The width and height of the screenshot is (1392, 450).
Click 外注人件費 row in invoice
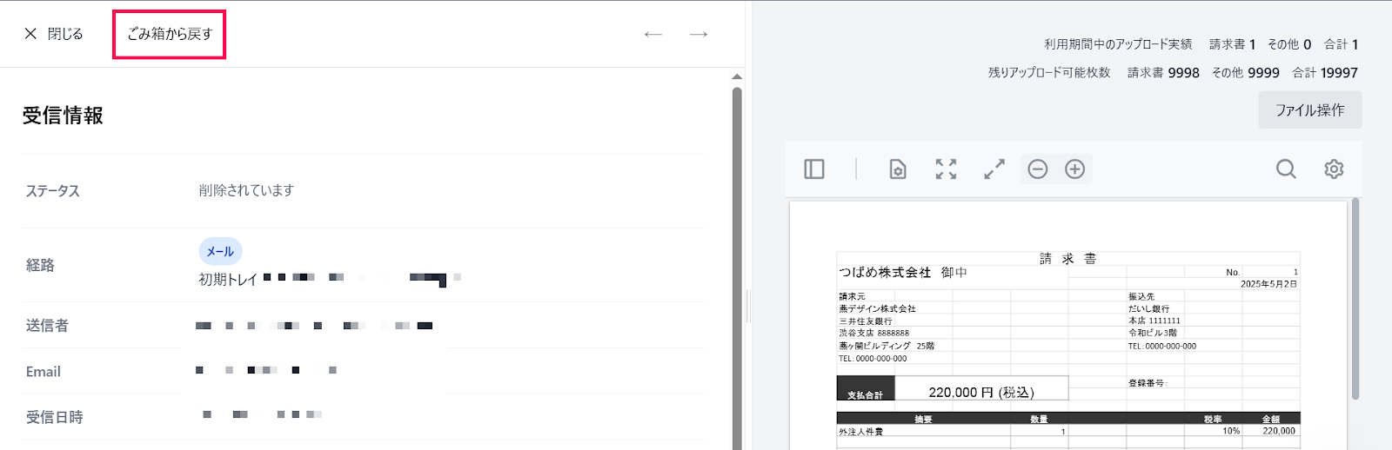[x=1068, y=431]
